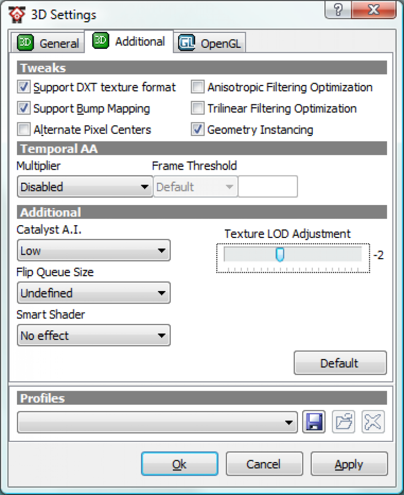
Task: Click the load profile folder icon
Action: pos(344,422)
